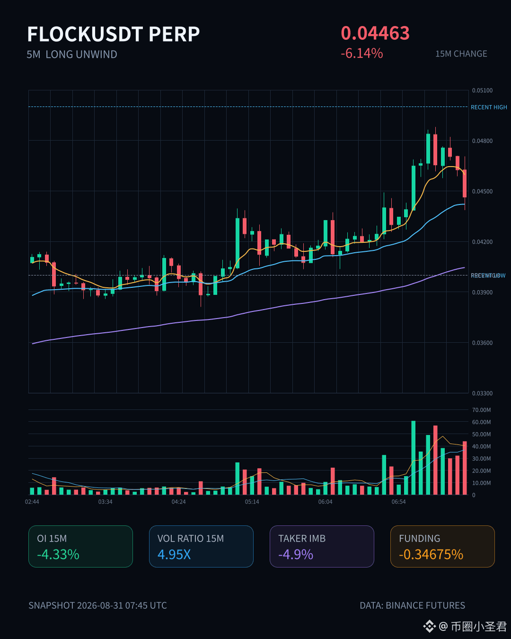511x639 pixels.
Task: Click the SNAPSHOT 2026-08-31 07:45 UTC text
Action: [x=97, y=605]
